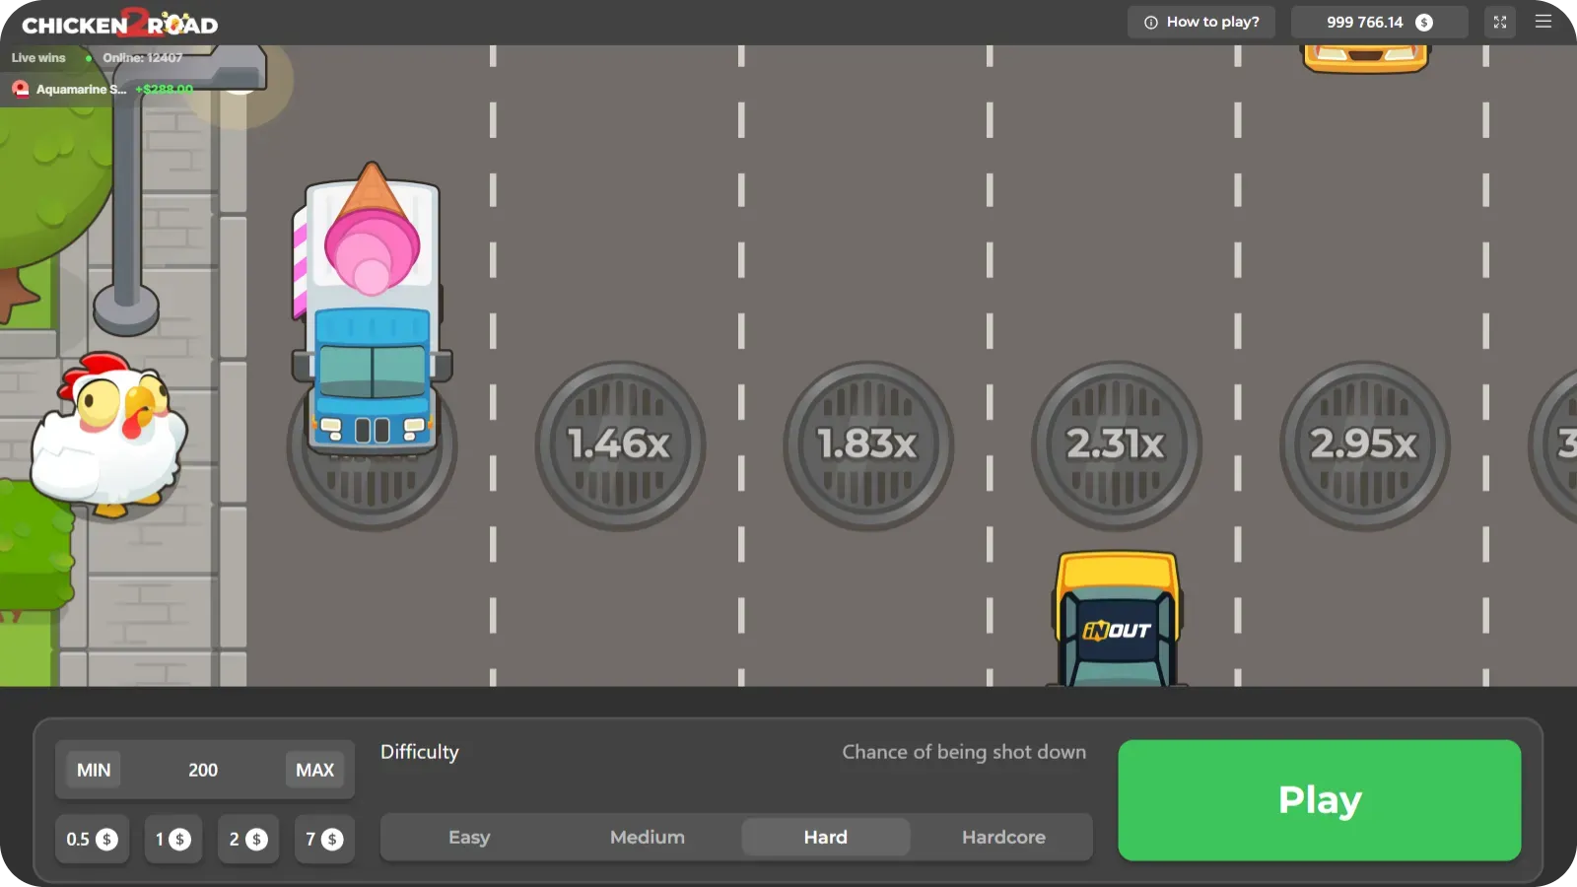Choose the 1 dollar quick bet
The width and height of the screenshot is (1577, 887).
173,839
